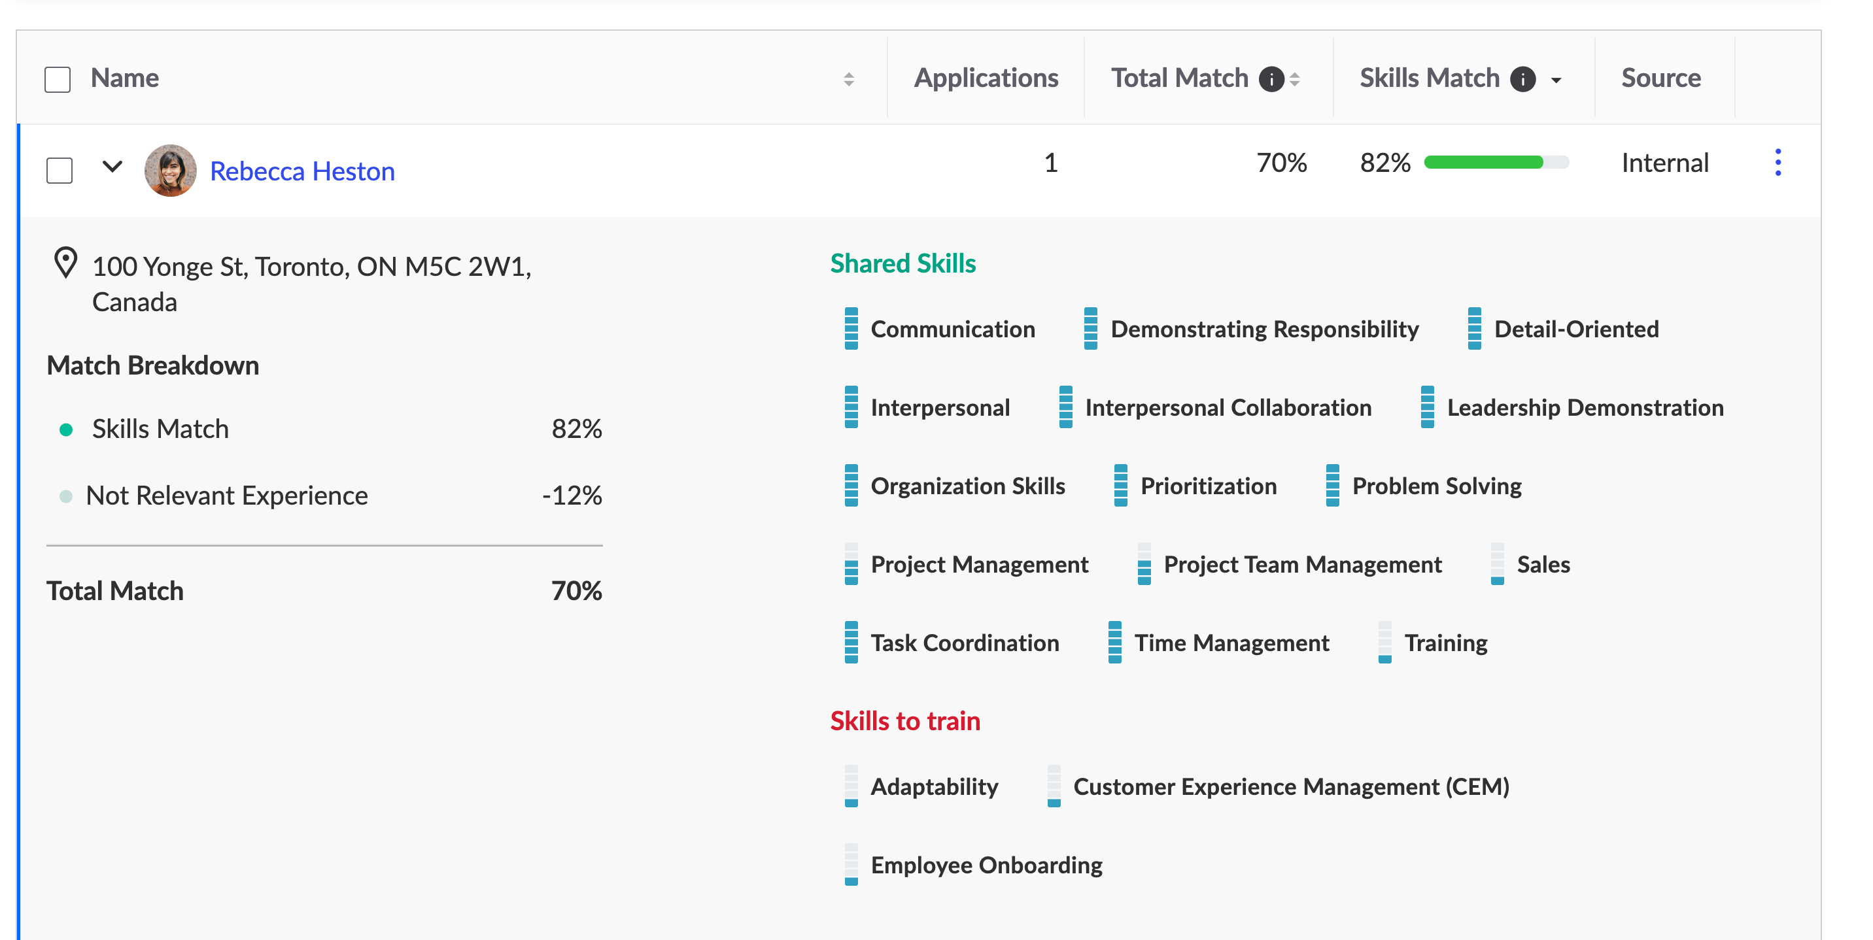Image resolution: width=1873 pixels, height=940 pixels.
Task: Click the 'Project Team Management' skill label
Action: point(1302,565)
